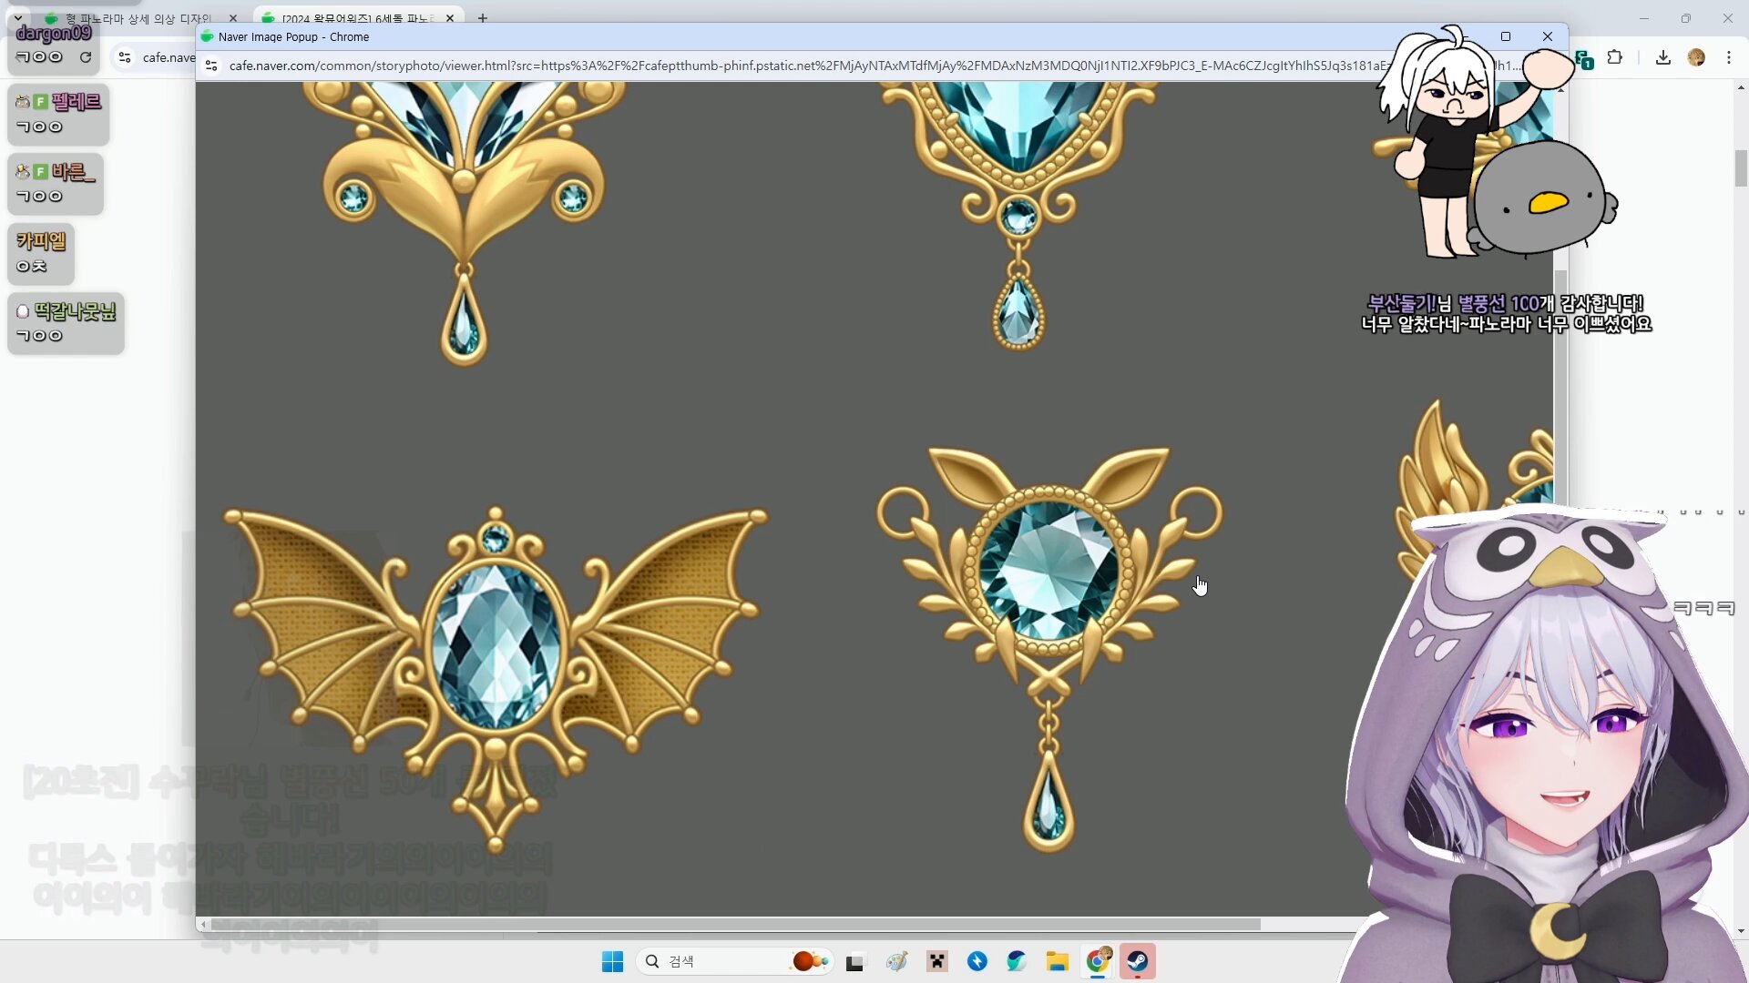Open Naver Whale browser in taskbar
1749x983 pixels.
(1017, 961)
